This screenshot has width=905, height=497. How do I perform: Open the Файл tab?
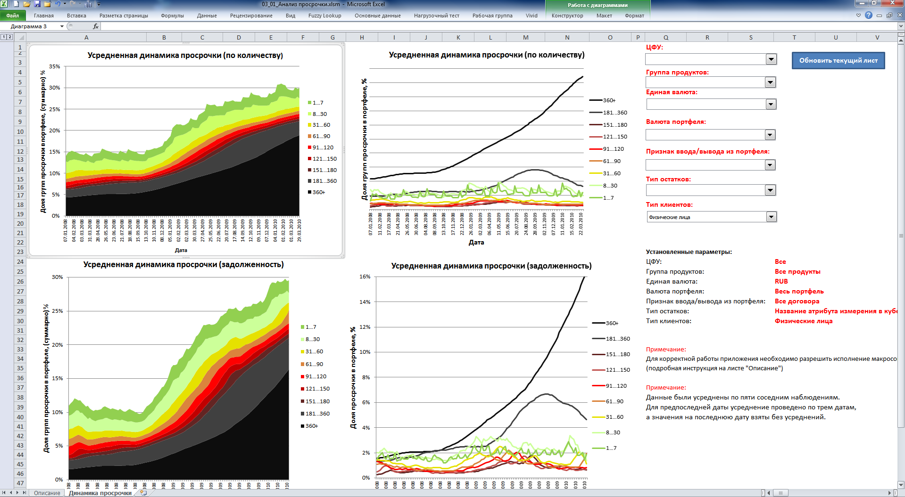click(13, 16)
